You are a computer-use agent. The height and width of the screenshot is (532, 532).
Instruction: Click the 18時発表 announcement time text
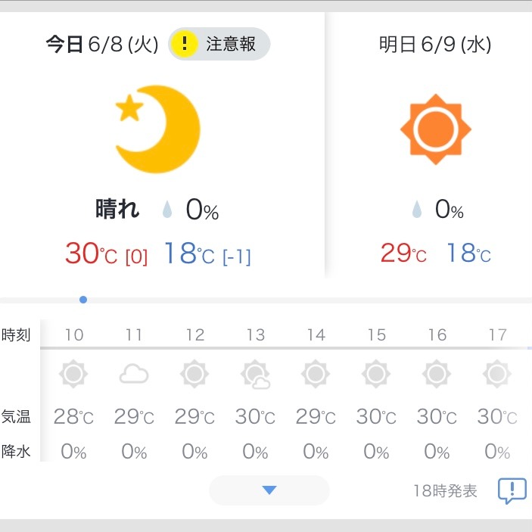(445, 490)
